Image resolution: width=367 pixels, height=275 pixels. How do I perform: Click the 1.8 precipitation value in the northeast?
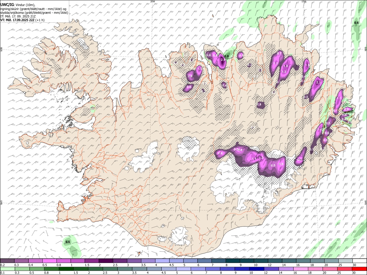coord(286,66)
